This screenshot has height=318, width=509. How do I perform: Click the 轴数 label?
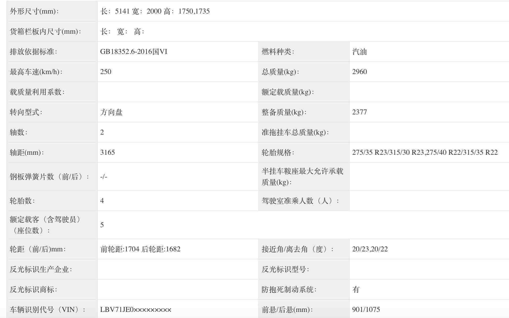pos(19,132)
